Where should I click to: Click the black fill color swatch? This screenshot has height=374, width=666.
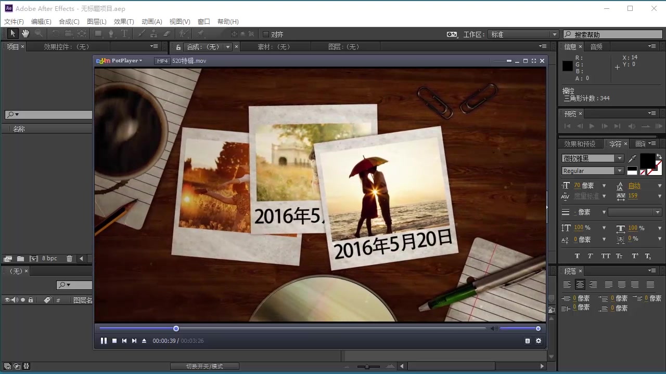point(647,161)
